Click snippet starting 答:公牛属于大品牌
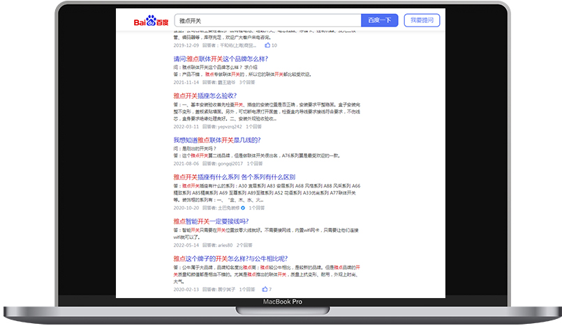This screenshot has height=335, width=562. (267, 274)
